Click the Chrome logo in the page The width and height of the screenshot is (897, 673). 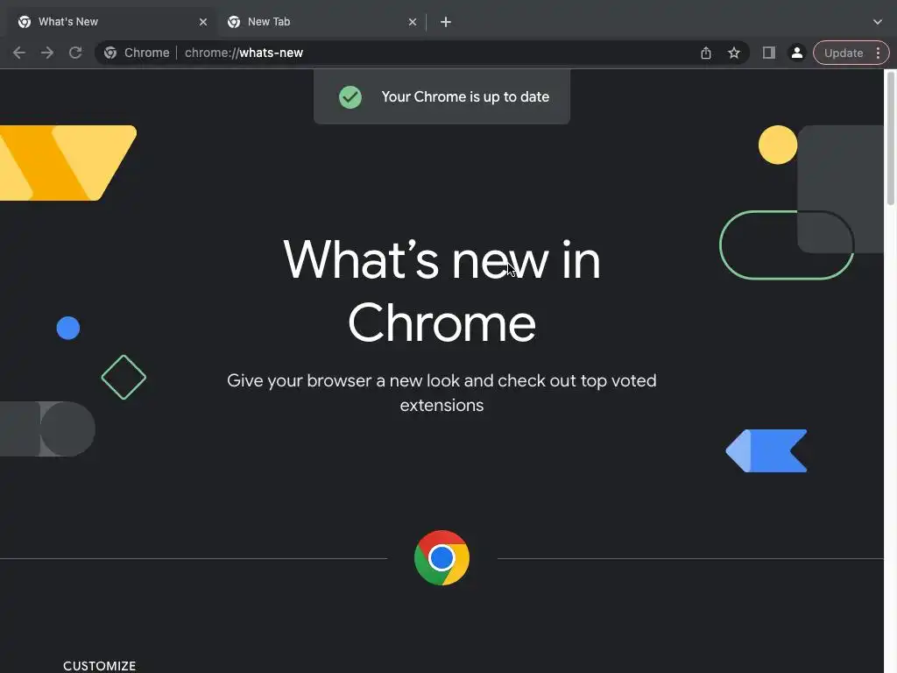tap(441, 558)
